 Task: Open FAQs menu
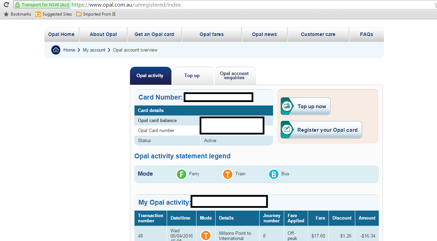click(x=367, y=34)
